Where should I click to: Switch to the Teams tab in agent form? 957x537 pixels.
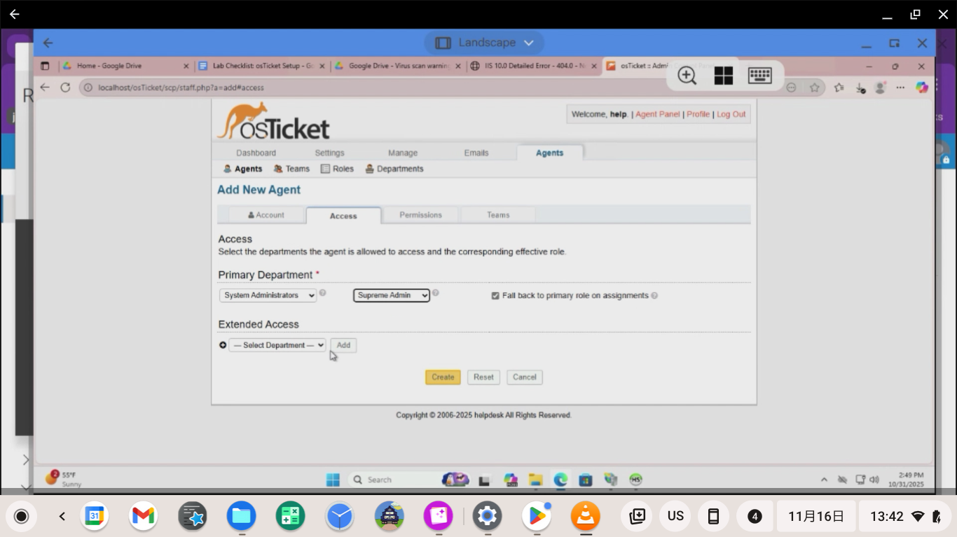[x=498, y=215]
